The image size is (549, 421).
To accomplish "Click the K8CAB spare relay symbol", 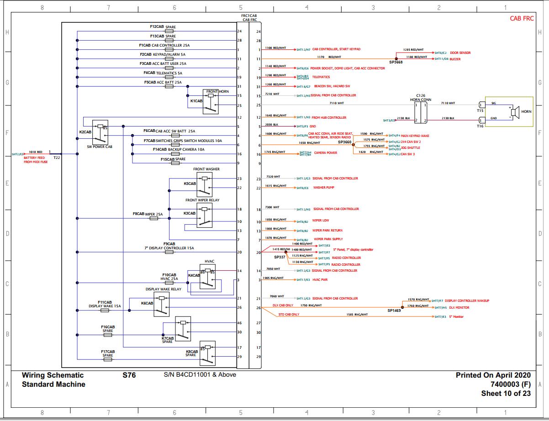I will click(x=207, y=353).
